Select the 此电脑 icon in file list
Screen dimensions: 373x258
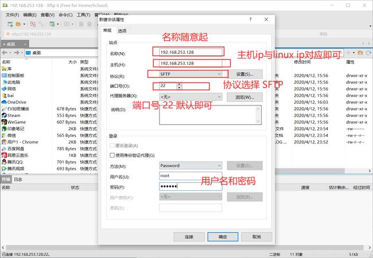click(x=4, y=82)
